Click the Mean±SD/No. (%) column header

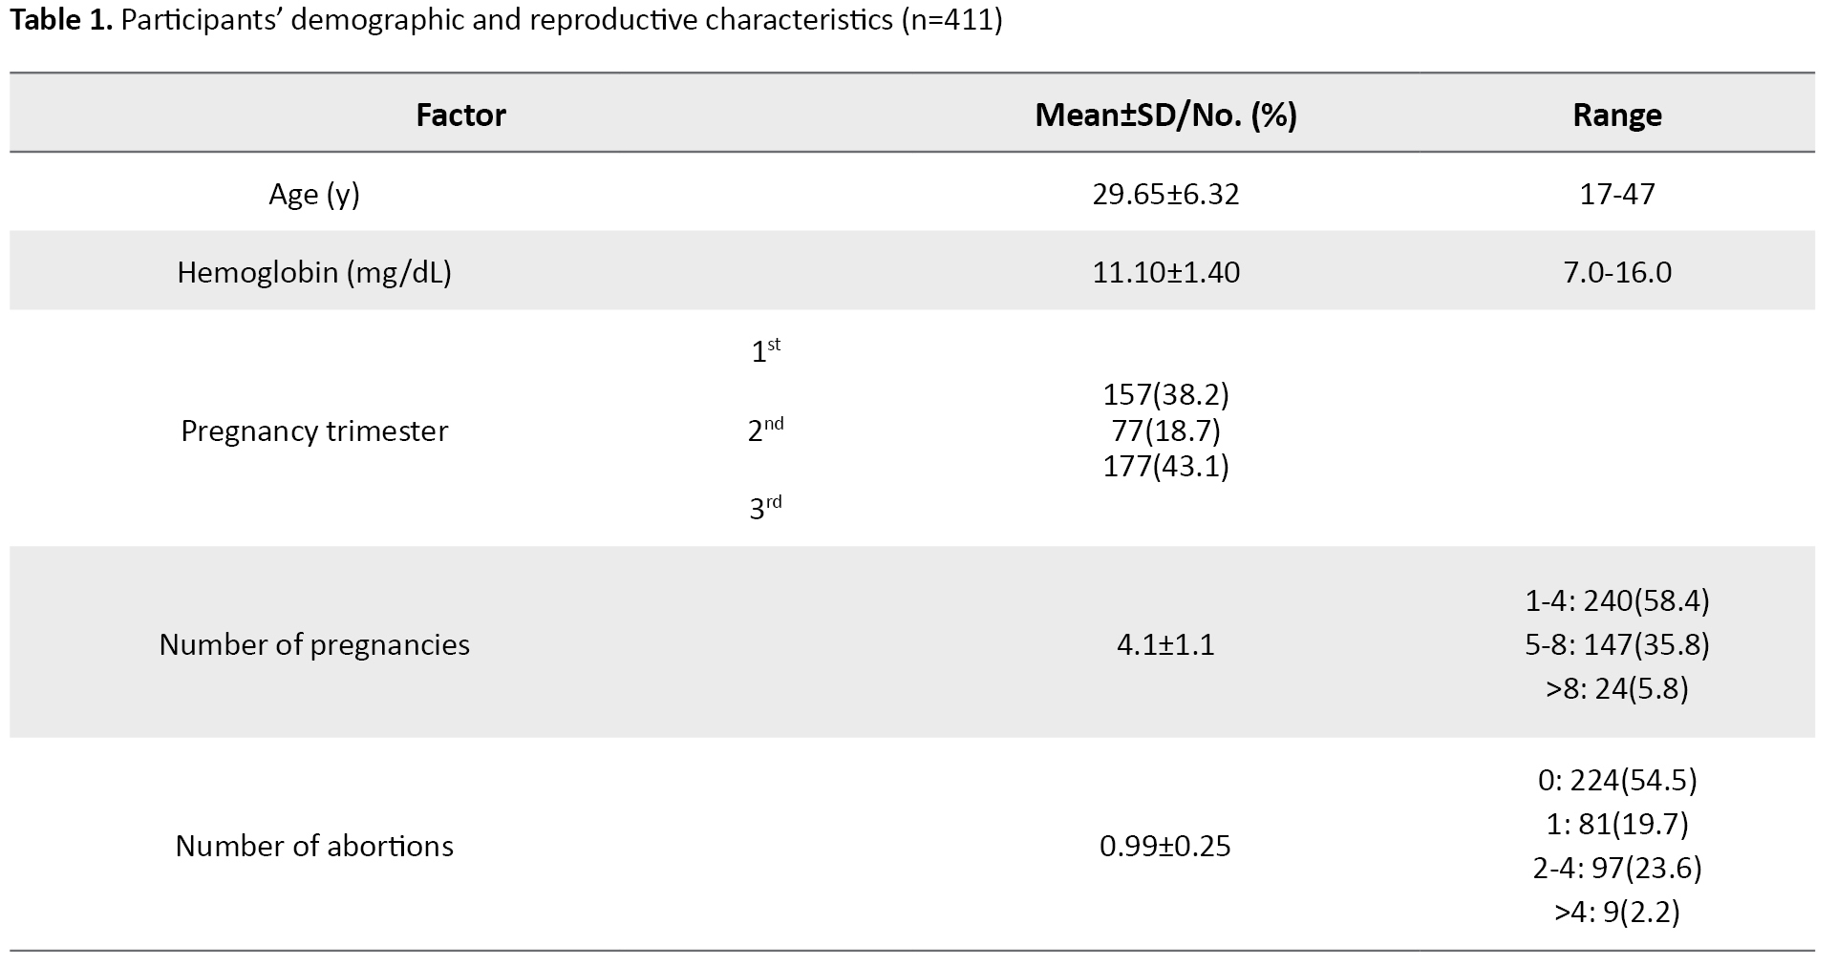(1165, 115)
